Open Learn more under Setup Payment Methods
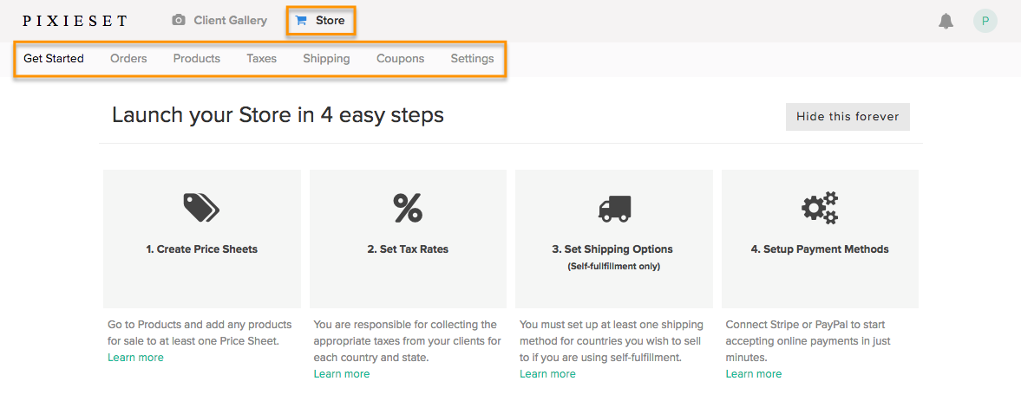The height and width of the screenshot is (420, 1021). pos(753,374)
